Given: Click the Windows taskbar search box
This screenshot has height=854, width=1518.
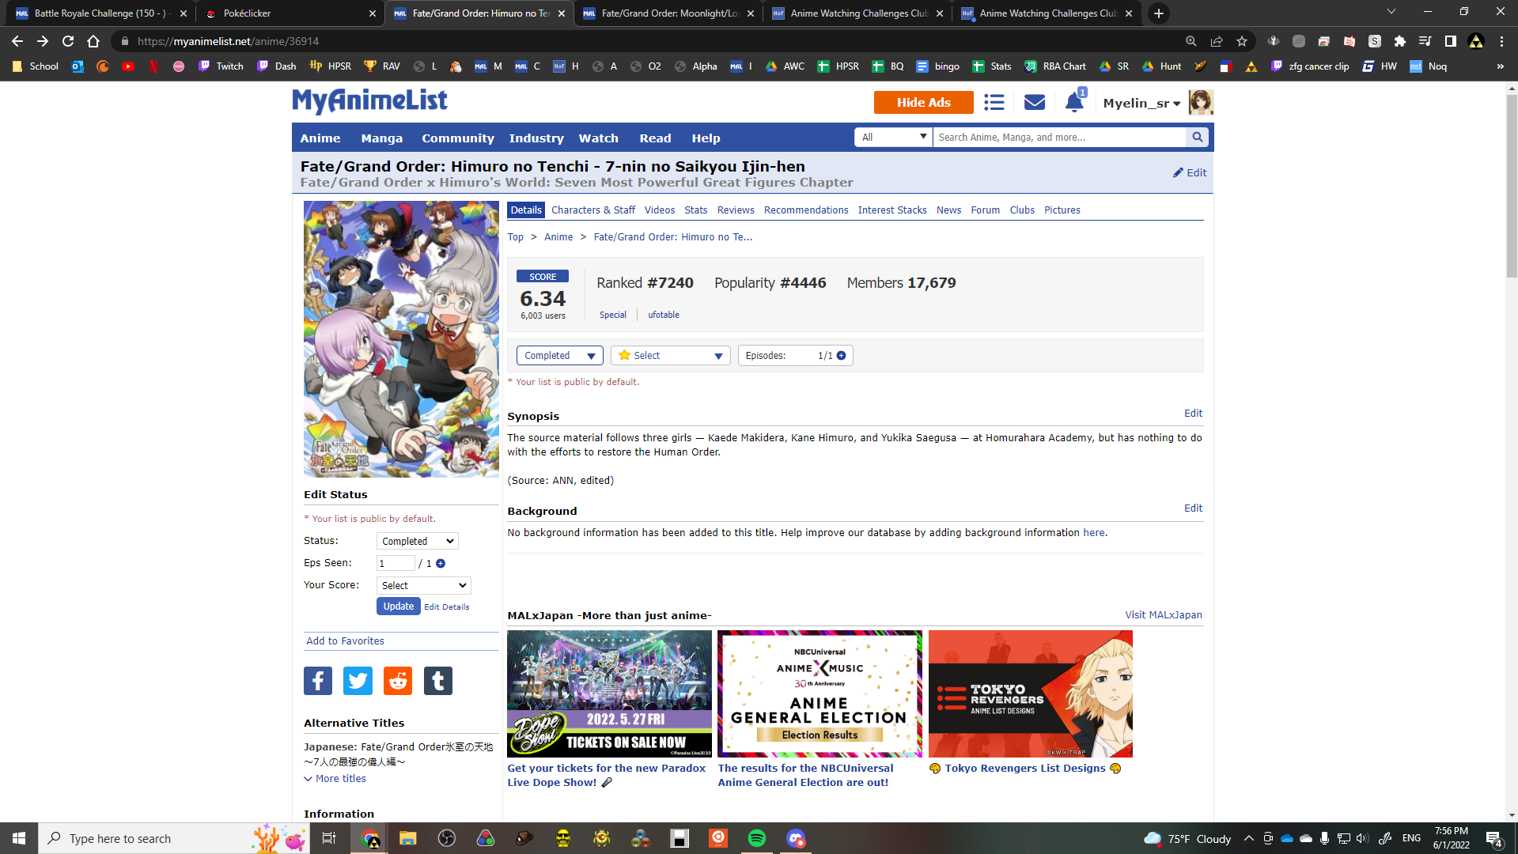Looking at the screenshot, I should [x=175, y=838].
